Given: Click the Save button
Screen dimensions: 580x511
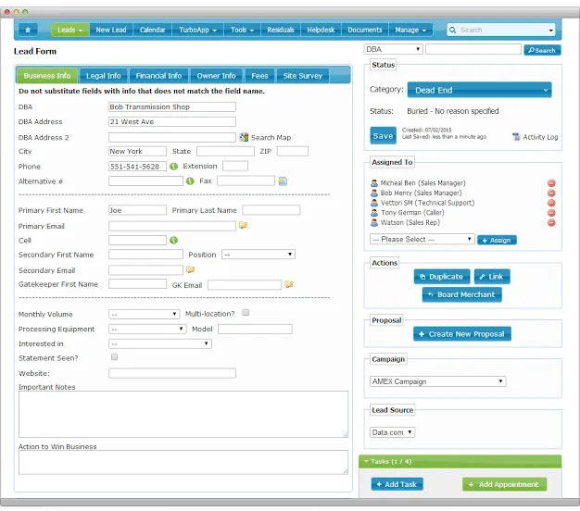Looking at the screenshot, I should (383, 135).
